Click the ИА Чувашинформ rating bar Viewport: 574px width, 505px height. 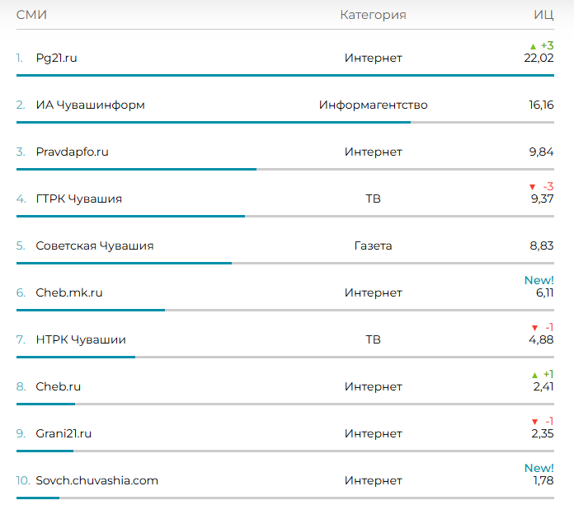[x=213, y=122]
